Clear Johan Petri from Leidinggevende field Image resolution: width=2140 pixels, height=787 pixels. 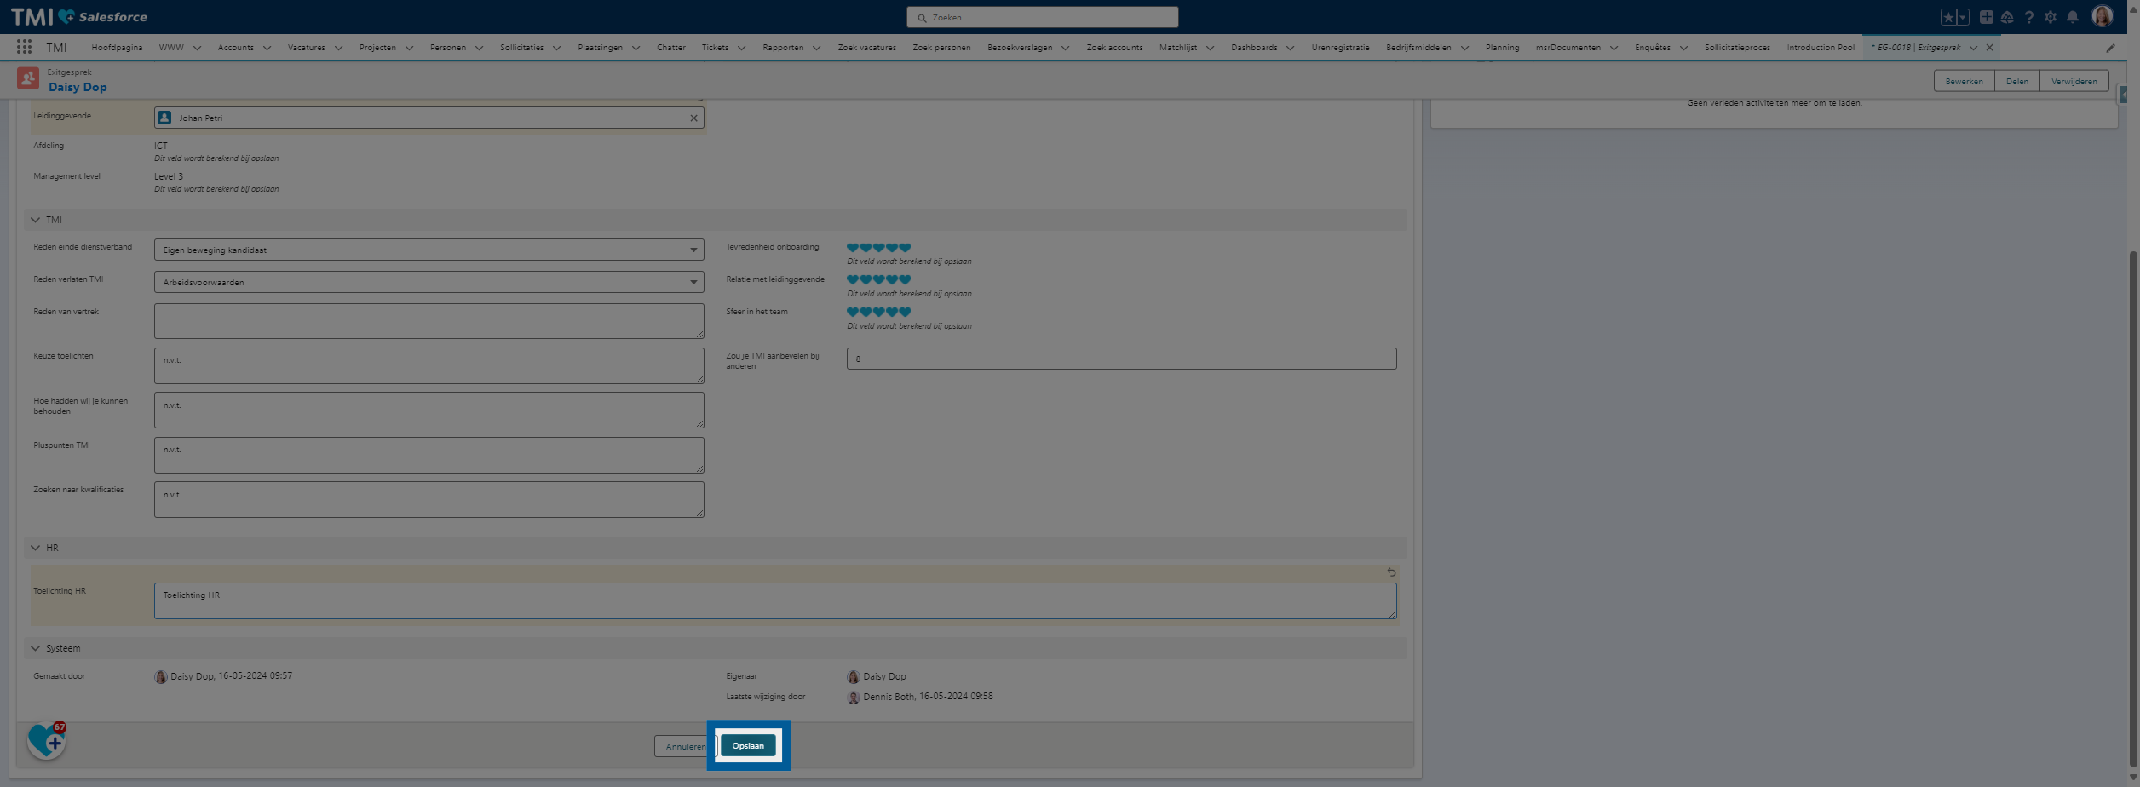pos(693,118)
